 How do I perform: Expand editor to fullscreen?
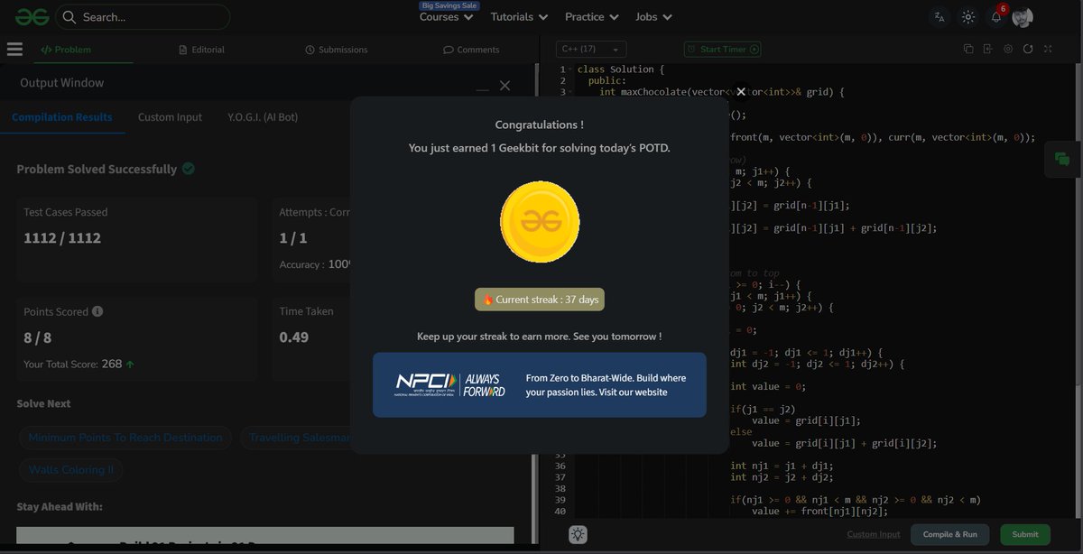1048,49
